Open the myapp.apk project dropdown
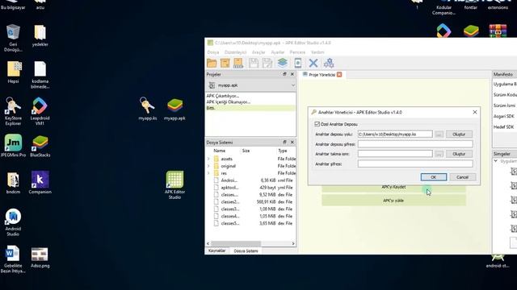Image resolution: width=517 pixels, height=290 pixels. coord(250,85)
